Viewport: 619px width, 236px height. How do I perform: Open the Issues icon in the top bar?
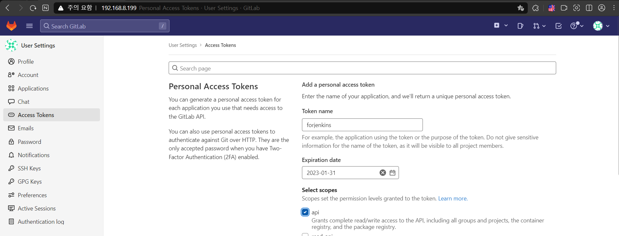pyautogui.click(x=520, y=26)
